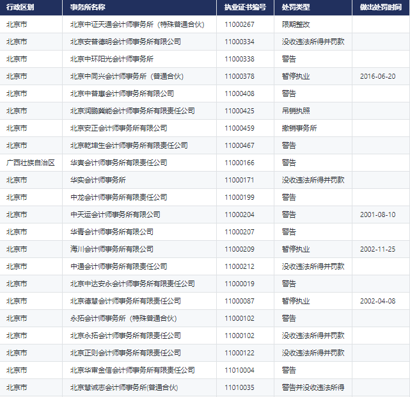Click the 广西壮族自治区 region cell
This screenshot has width=410, height=397.
click(30, 163)
